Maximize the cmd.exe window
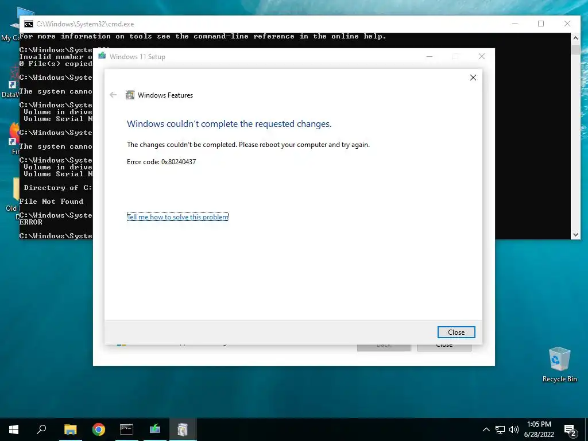Viewport: 588px width, 441px height. tap(541, 24)
